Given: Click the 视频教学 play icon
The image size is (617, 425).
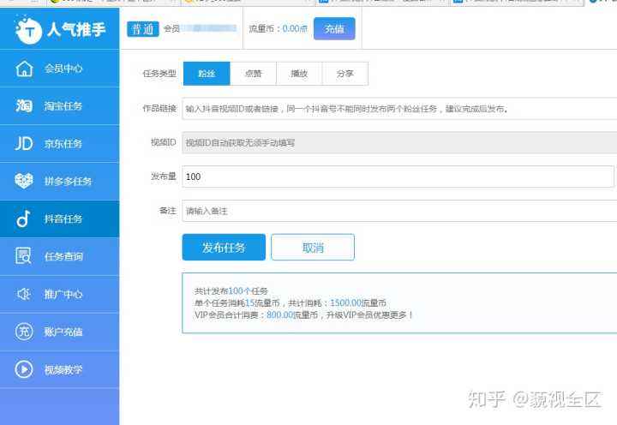Looking at the screenshot, I should (24, 369).
